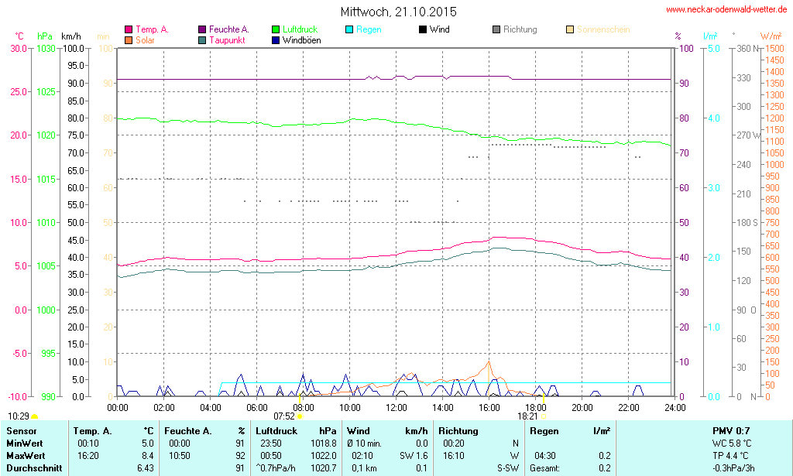793x476 pixels.
Task: Click the cyan Regen legend swatch
Action: [349, 30]
